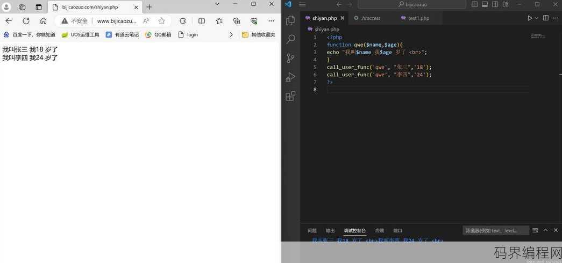Go back in VS Code navigation history
This screenshot has width=562, height=263.
click(339, 4)
